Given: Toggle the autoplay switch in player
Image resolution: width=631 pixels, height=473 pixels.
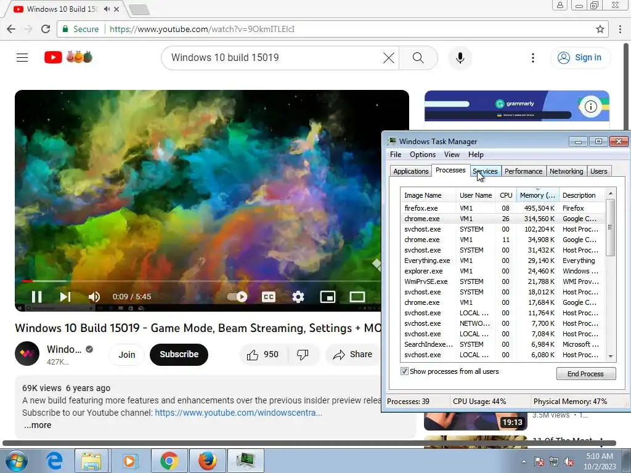Looking at the screenshot, I should 237,297.
